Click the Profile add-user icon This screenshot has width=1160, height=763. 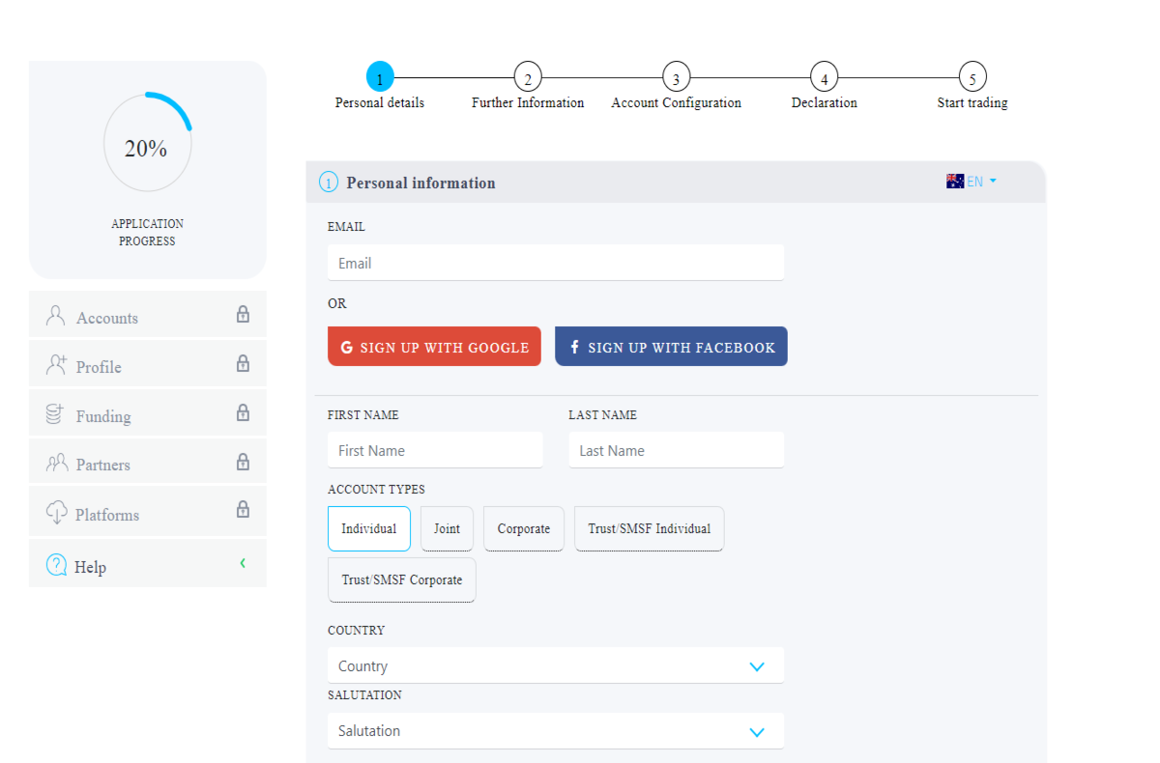coord(56,365)
